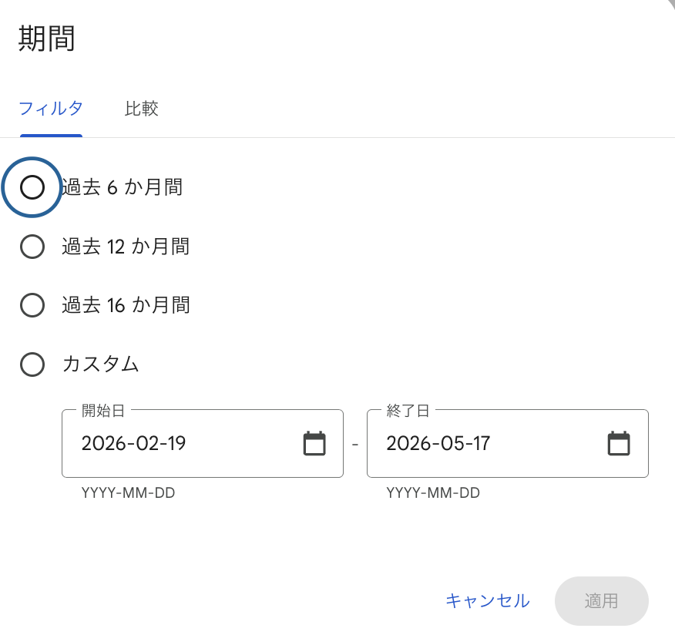
Task: Switch to the フィルタ tab
Action: [51, 109]
